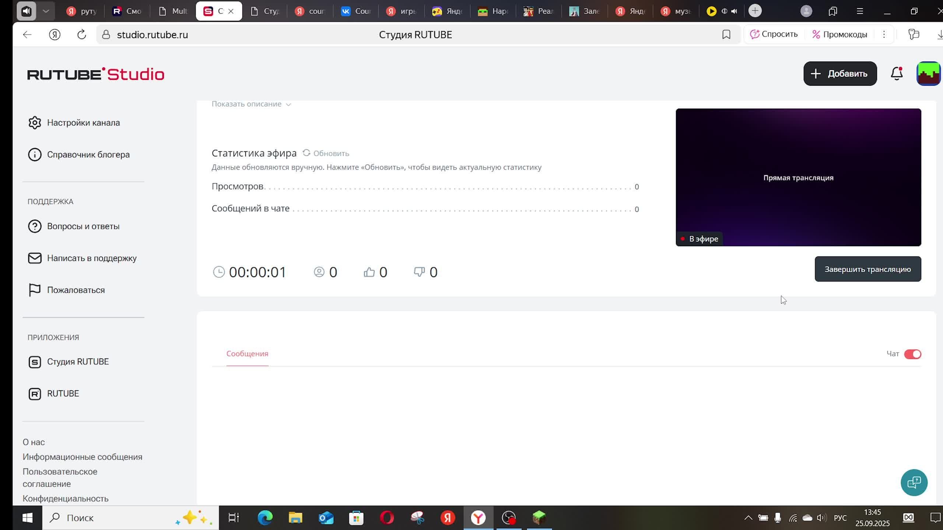The image size is (943, 530).
Task: Click the refresh icon next to Статистика эфира
Action: pos(306,153)
